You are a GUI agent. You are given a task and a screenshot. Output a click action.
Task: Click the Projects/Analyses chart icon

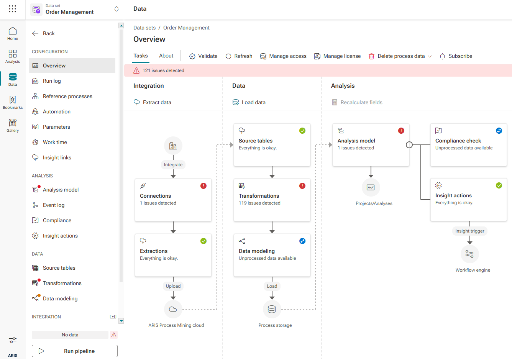[371, 187]
